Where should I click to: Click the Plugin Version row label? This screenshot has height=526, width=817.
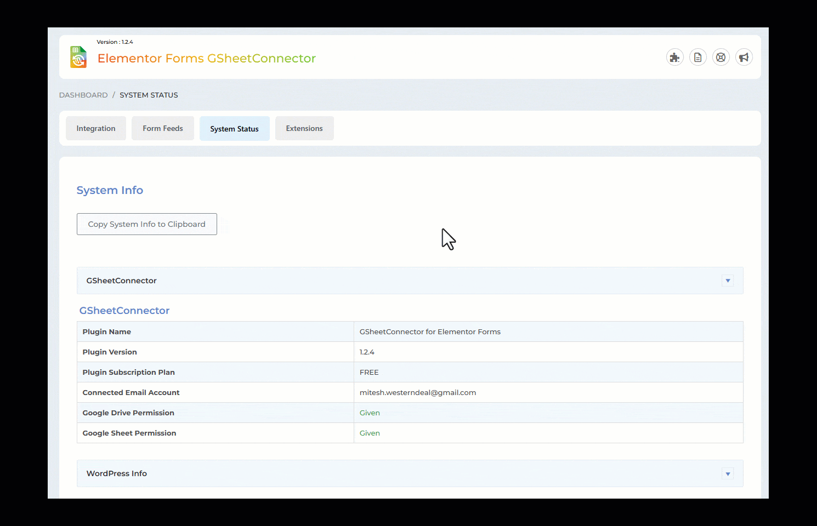[x=110, y=352]
